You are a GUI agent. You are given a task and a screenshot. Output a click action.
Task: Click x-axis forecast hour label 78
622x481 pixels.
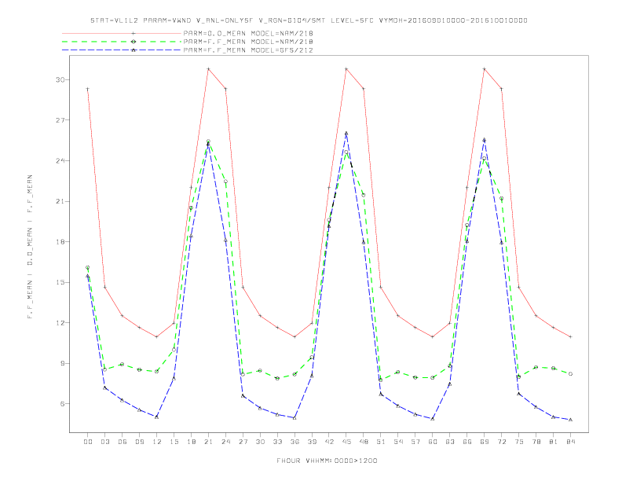(536, 442)
